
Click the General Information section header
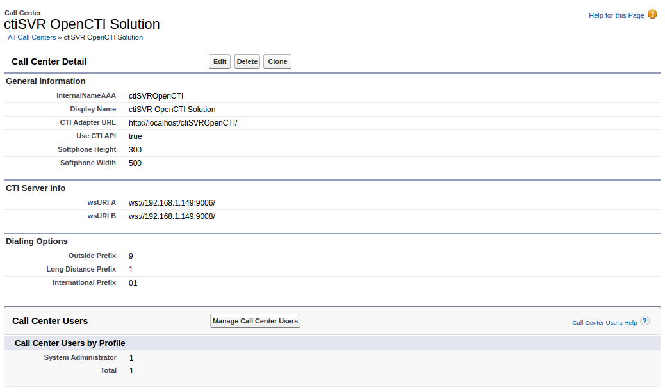pos(45,81)
